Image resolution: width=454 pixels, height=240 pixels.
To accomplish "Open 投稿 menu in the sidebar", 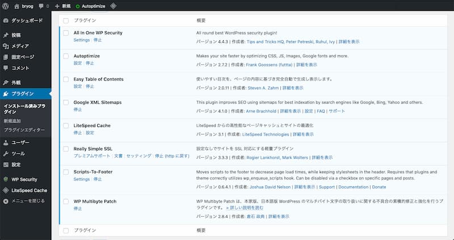I will coord(16,35).
